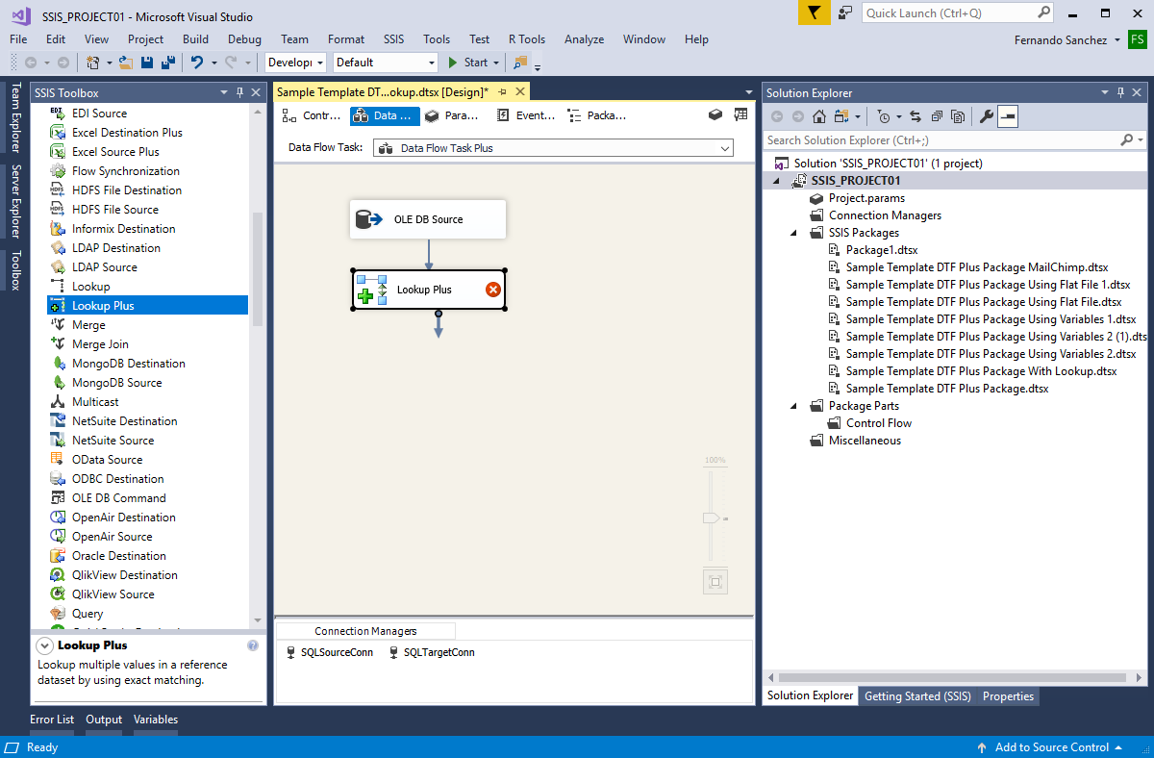The width and height of the screenshot is (1154, 758).
Task: Toggle pin on the SSIS Toolbox panel
Action: coord(239,92)
